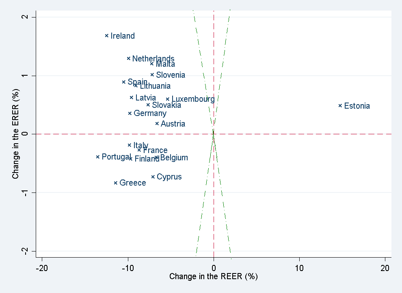
Task: Select the Portugal marker on the chart
Action: [98, 157]
